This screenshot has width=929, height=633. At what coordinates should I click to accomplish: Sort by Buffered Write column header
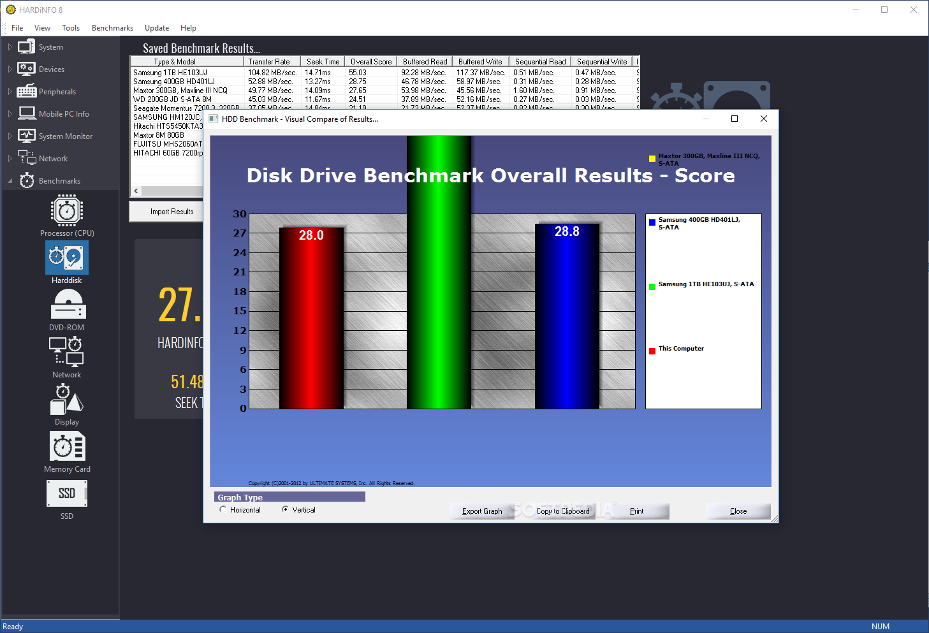480,62
